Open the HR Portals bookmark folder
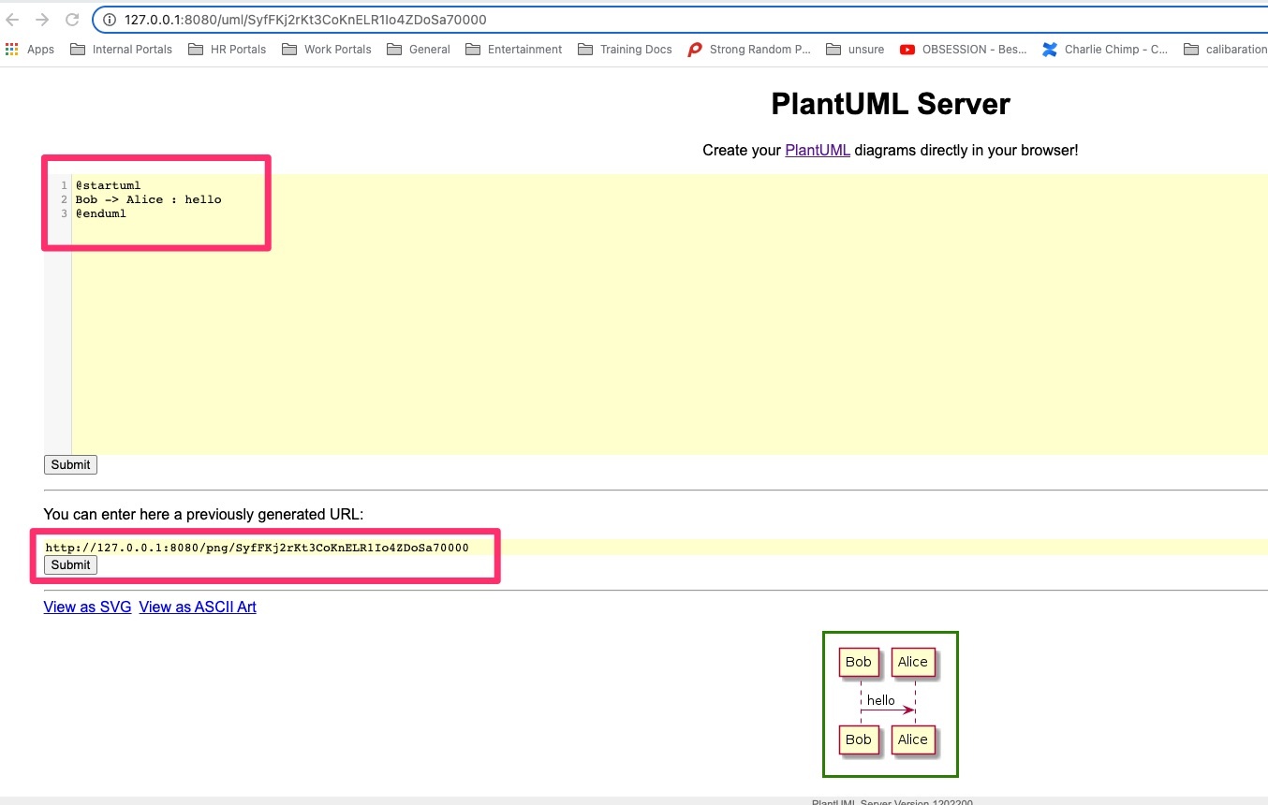Image resolution: width=1268 pixels, height=805 pixels. pyautogui.click(x=227, y=50)
